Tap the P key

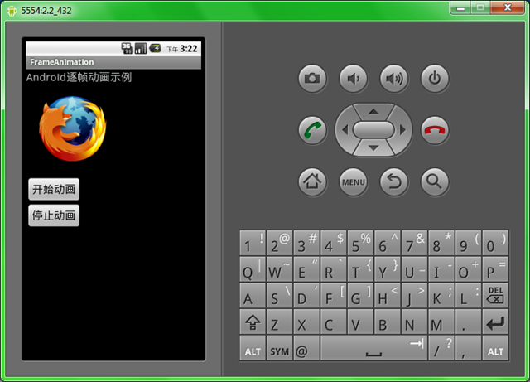(495, 269)
